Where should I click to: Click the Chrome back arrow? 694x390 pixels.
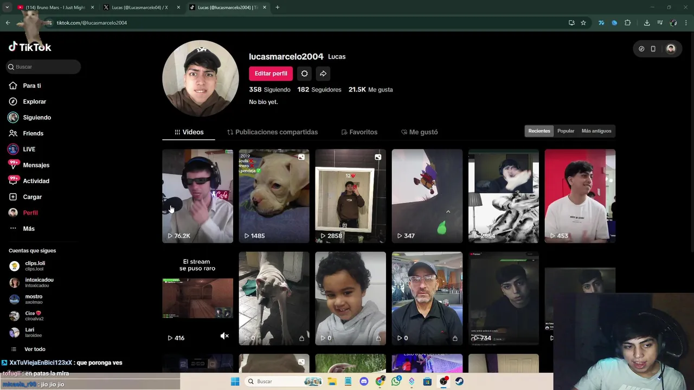click(x=8, y=23)
